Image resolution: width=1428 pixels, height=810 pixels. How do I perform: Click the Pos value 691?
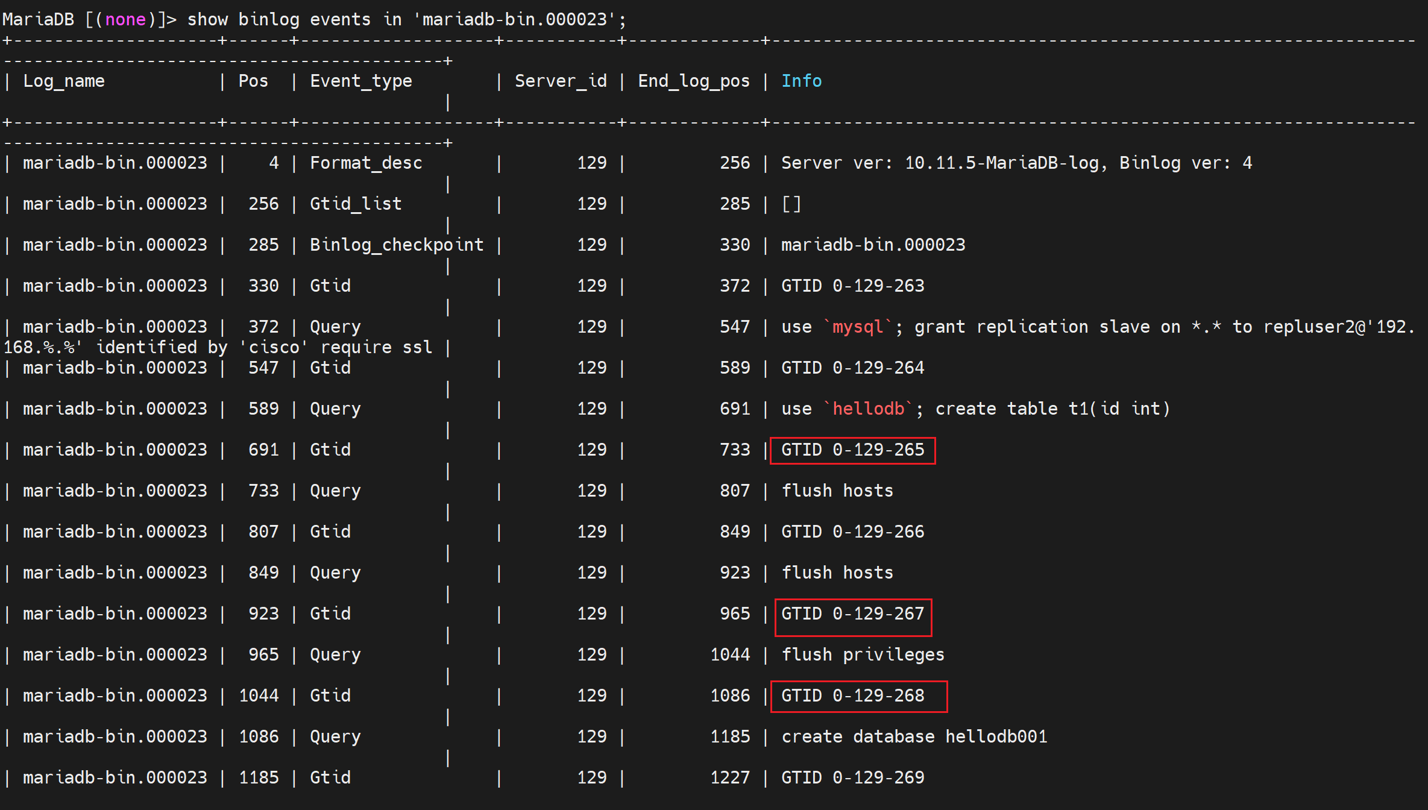pos(263,450)
